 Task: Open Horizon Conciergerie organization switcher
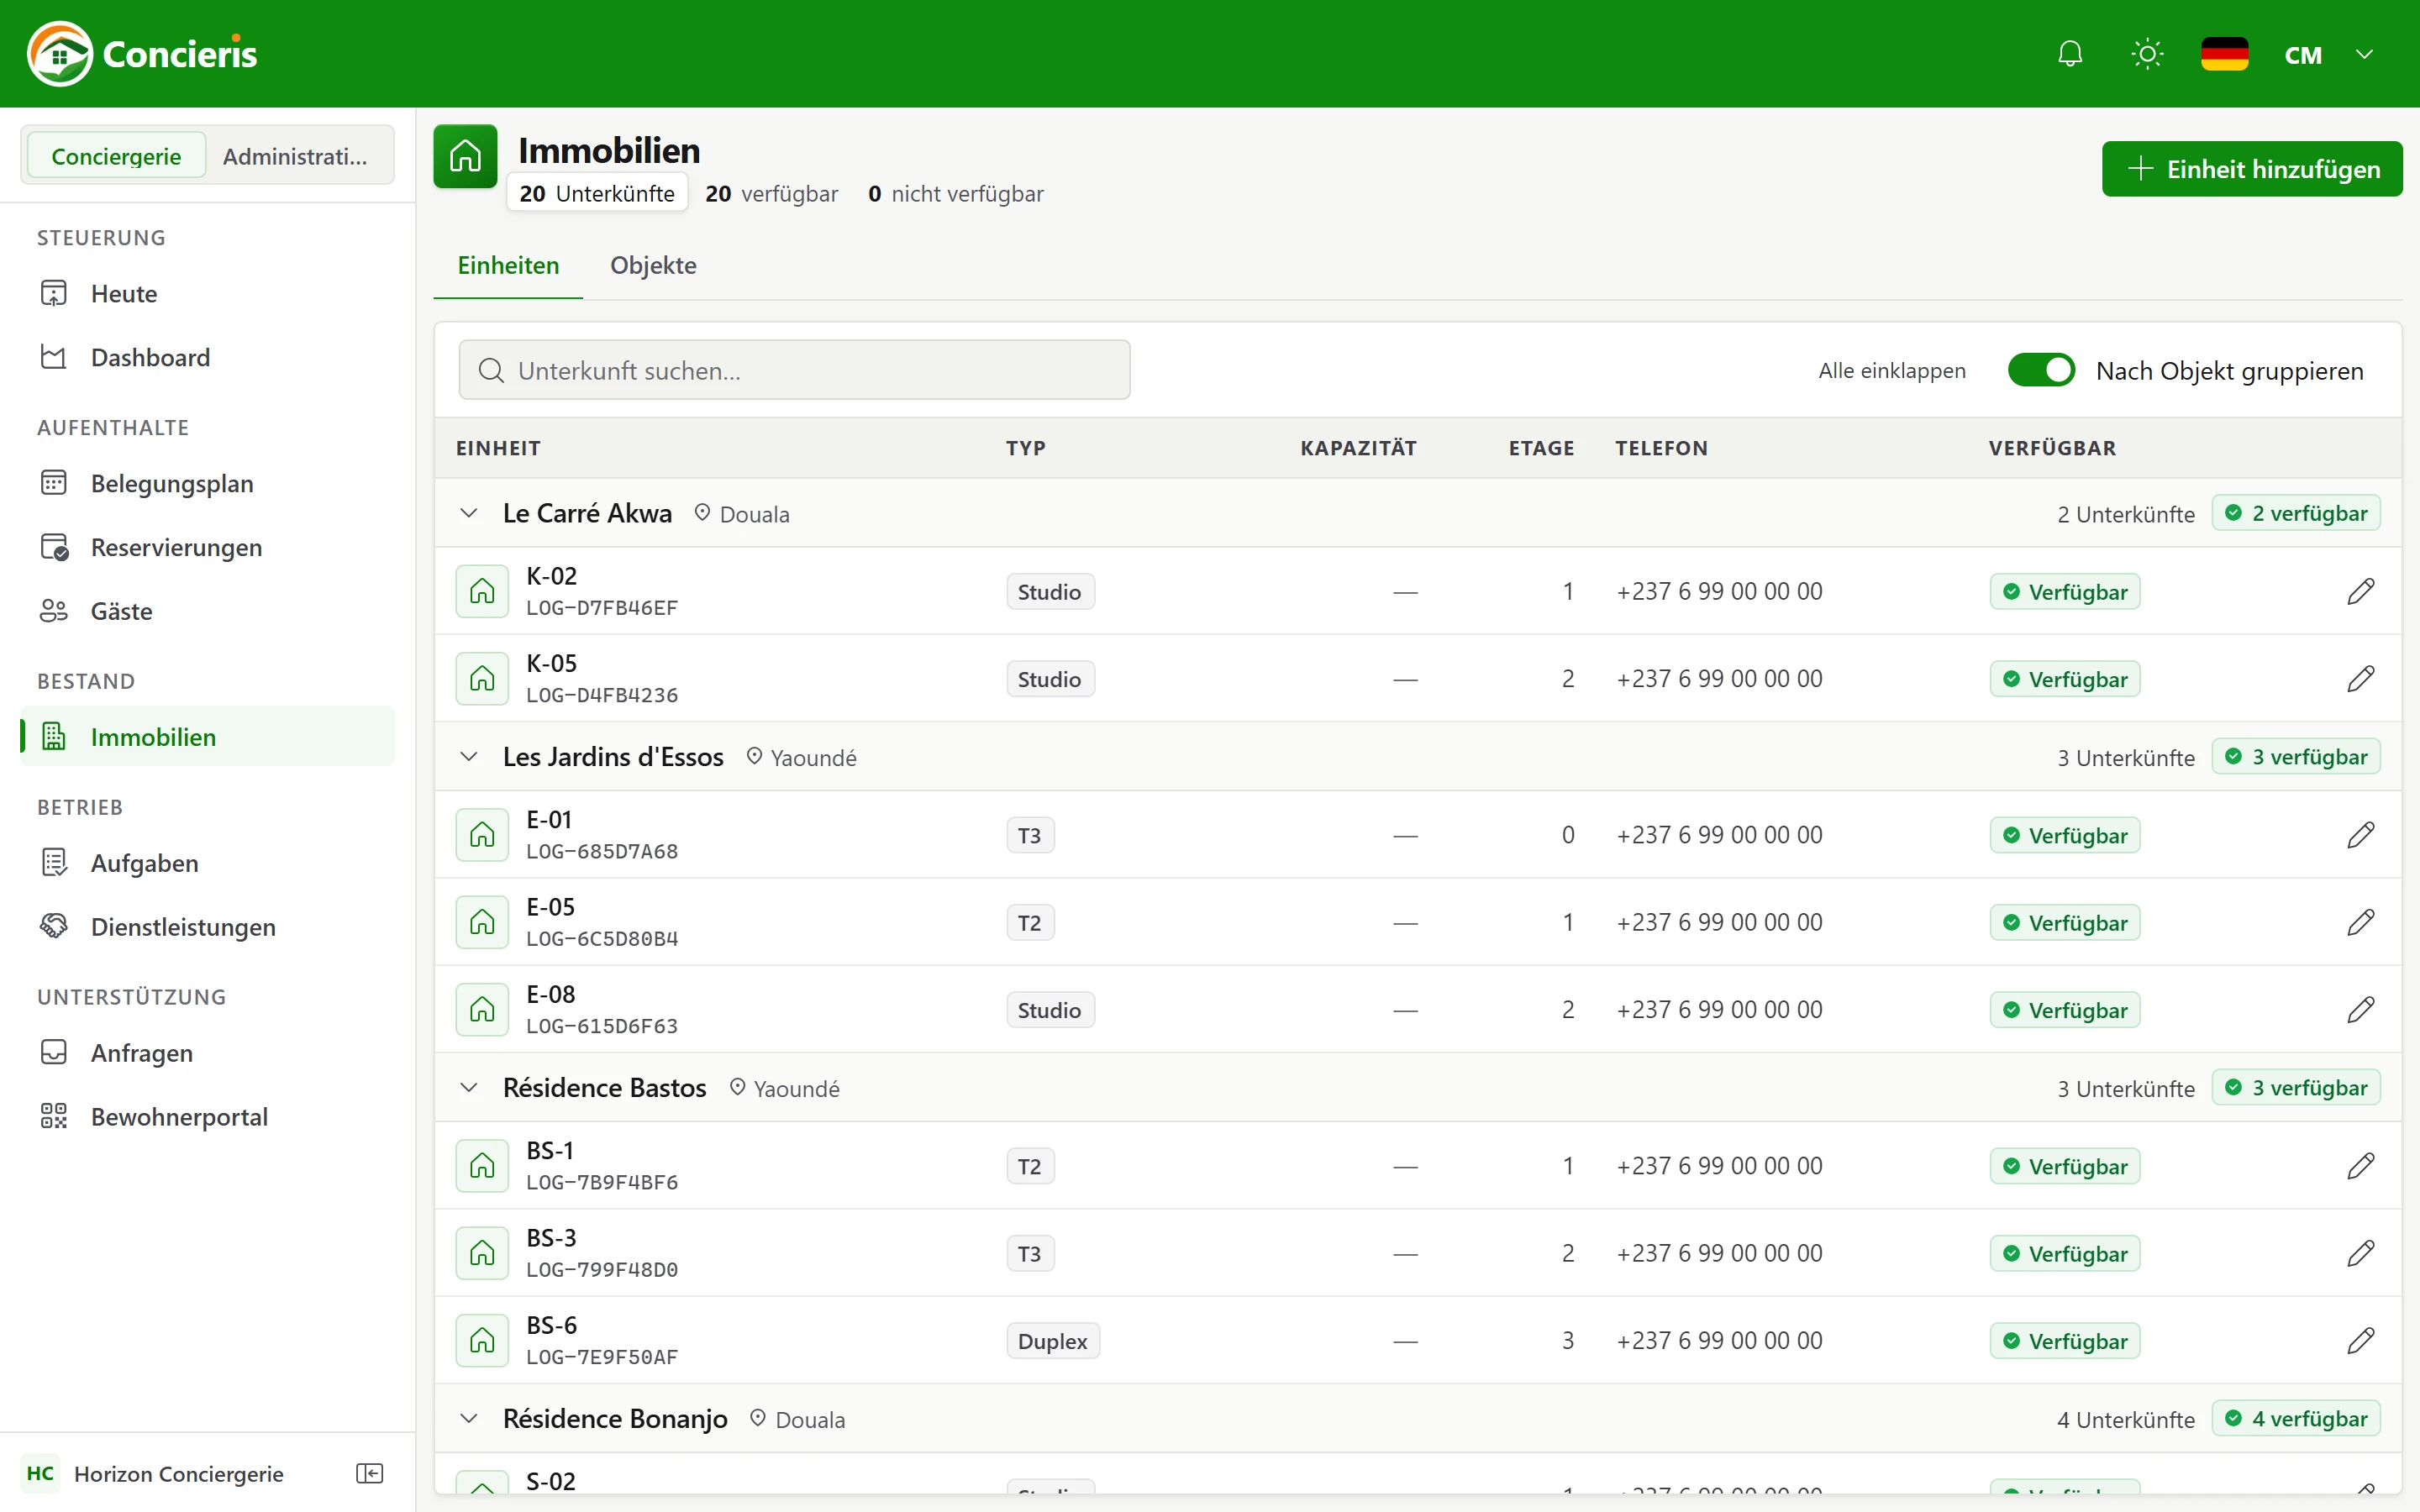(x=155, y=1473)
